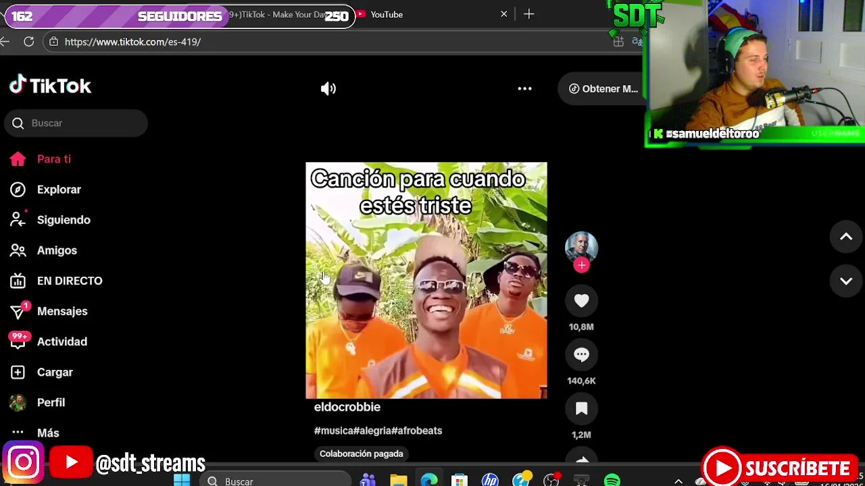Click the EN DIRECTO live icon

coord(18,281)
